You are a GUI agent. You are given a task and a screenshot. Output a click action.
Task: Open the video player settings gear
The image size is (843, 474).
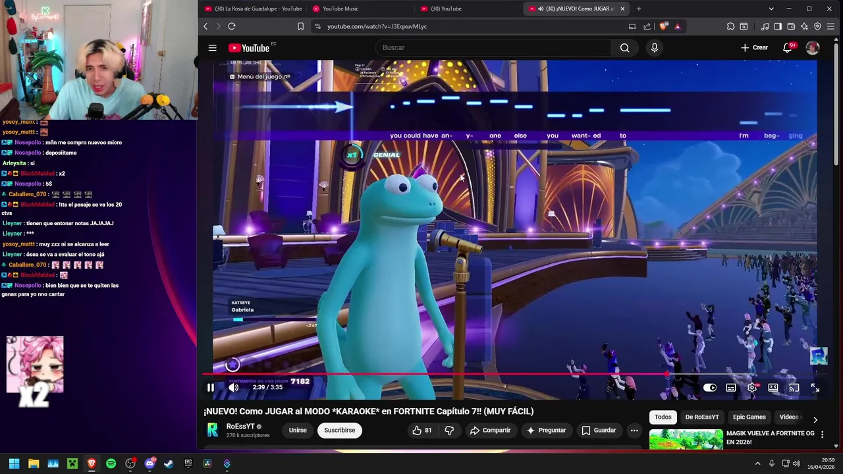[752, 388]
